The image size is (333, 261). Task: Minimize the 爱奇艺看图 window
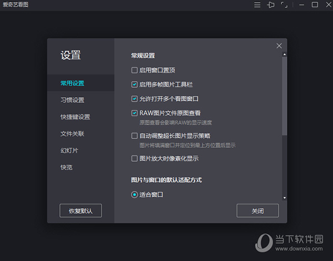pyautogui.click(x=301, y=4)
